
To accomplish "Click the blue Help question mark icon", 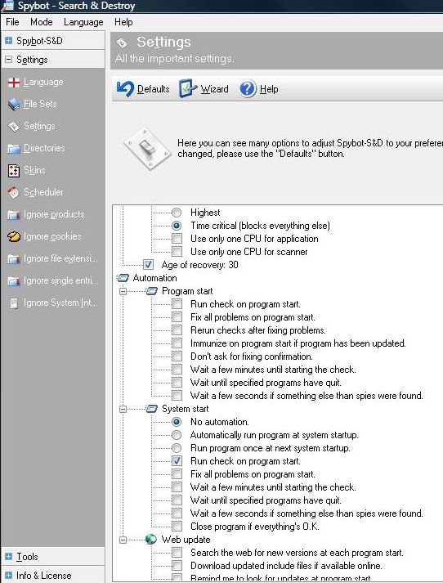I will pyautogui.click(x=248, y=89).
